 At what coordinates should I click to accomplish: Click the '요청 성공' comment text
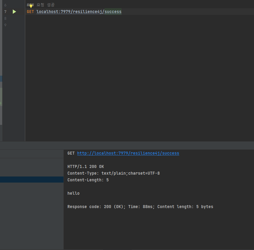coord(46,5)
